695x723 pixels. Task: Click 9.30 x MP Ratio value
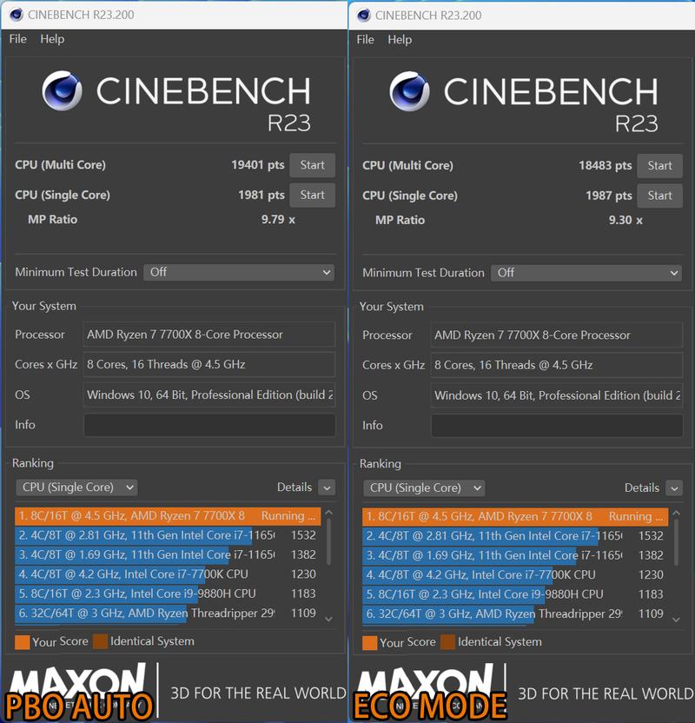click(x=625, y=220)
